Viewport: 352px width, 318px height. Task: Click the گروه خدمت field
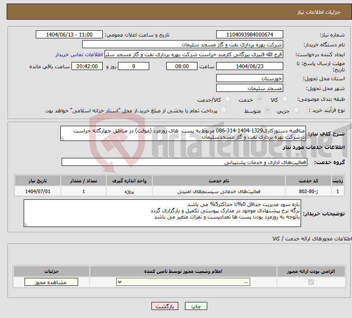(184, 162)
